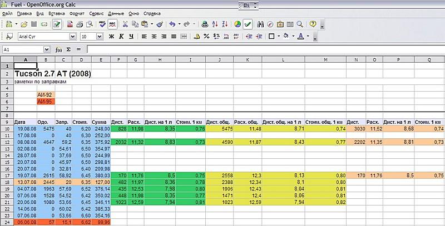Click the Sum Σ button
445x226 pixels.
68,49
